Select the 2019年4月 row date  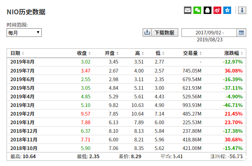coord(23,97)
